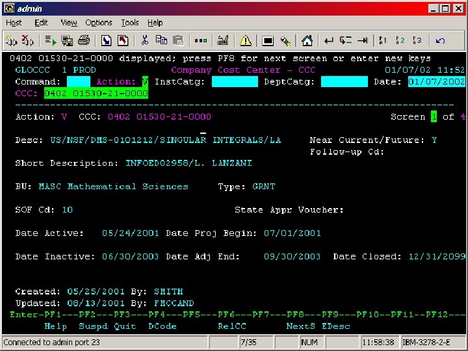Screen dimensions: 468x351
Task: Click the green Screen number field
Action: coord(434,116)
